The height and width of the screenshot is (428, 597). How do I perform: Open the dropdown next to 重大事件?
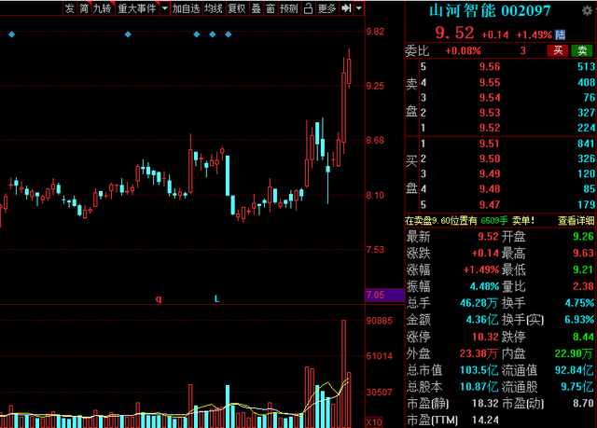[x=165, y=8]
